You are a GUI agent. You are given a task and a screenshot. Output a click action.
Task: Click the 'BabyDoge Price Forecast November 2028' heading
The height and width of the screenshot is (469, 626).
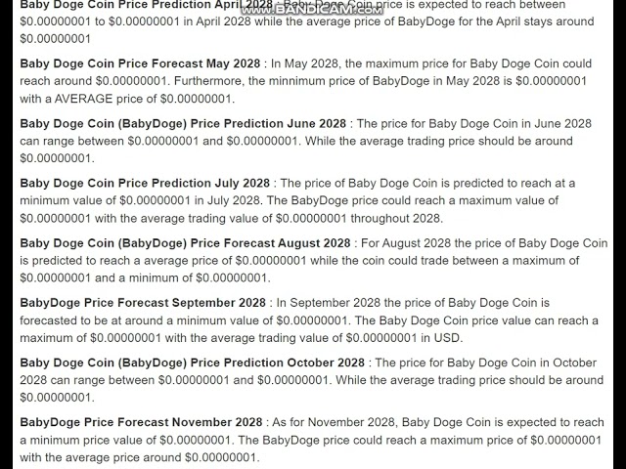141,422
